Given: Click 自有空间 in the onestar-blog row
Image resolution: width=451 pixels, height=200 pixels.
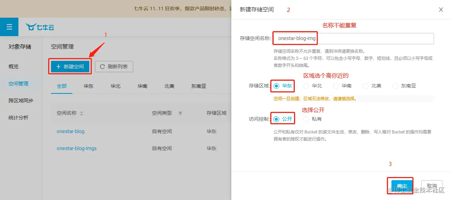Looking at the screenshot, I should coord(162,131).
